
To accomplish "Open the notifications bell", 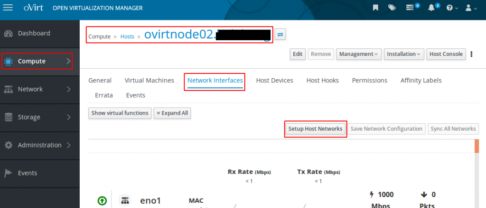I will 431,8.
